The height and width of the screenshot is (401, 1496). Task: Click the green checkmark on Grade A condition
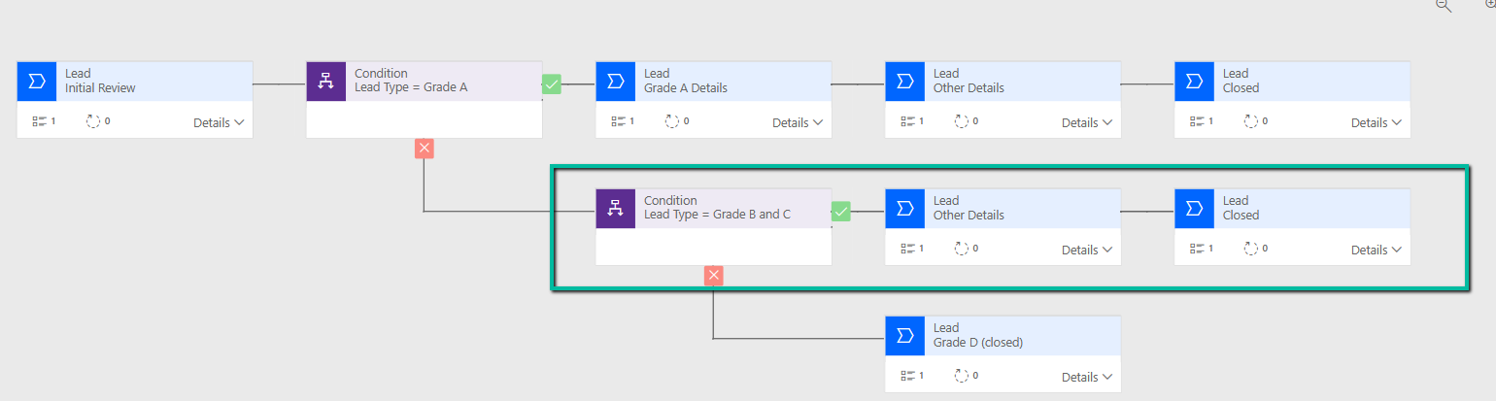tap(552, 84)
